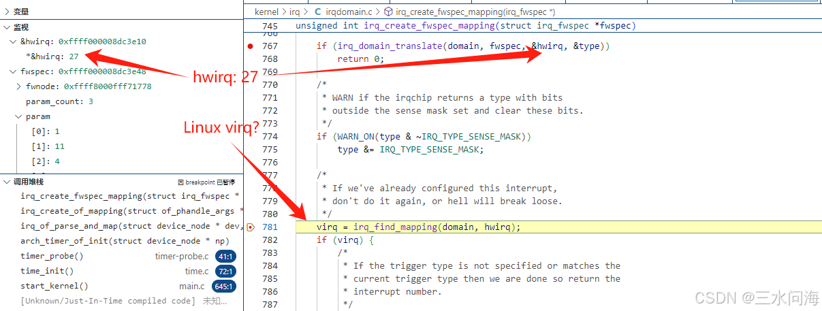Click the C file icon in the breadcrumb

(317, 12)
